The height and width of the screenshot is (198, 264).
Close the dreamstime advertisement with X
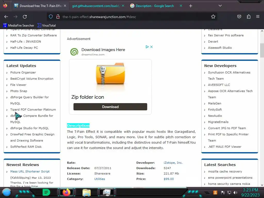pos(151,47)
